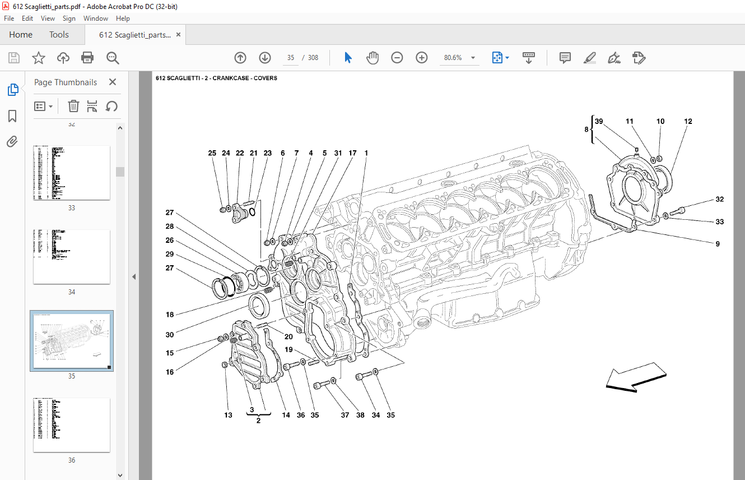Open the File menu

(x=9, y=19)
